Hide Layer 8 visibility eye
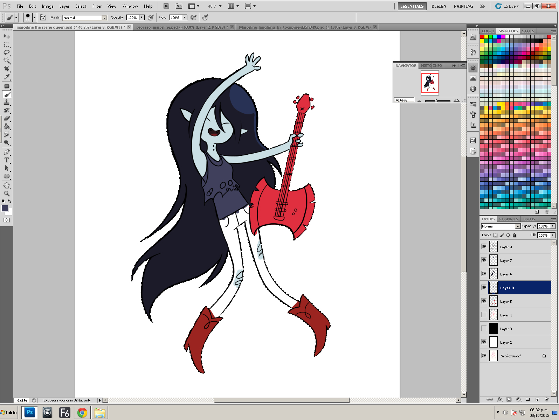Image resolution: width=559 pixels, height=420 pixels. click(484, 287)
